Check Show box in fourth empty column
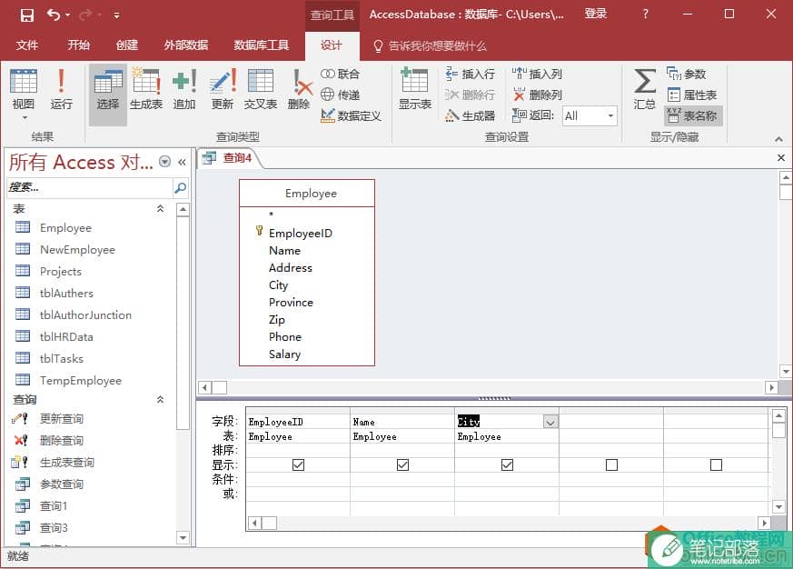Screen dimensions: 793x569 [612, 464]
